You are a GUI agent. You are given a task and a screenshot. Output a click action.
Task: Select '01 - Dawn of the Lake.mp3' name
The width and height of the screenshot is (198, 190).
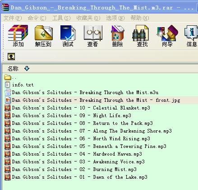point(80,177)
